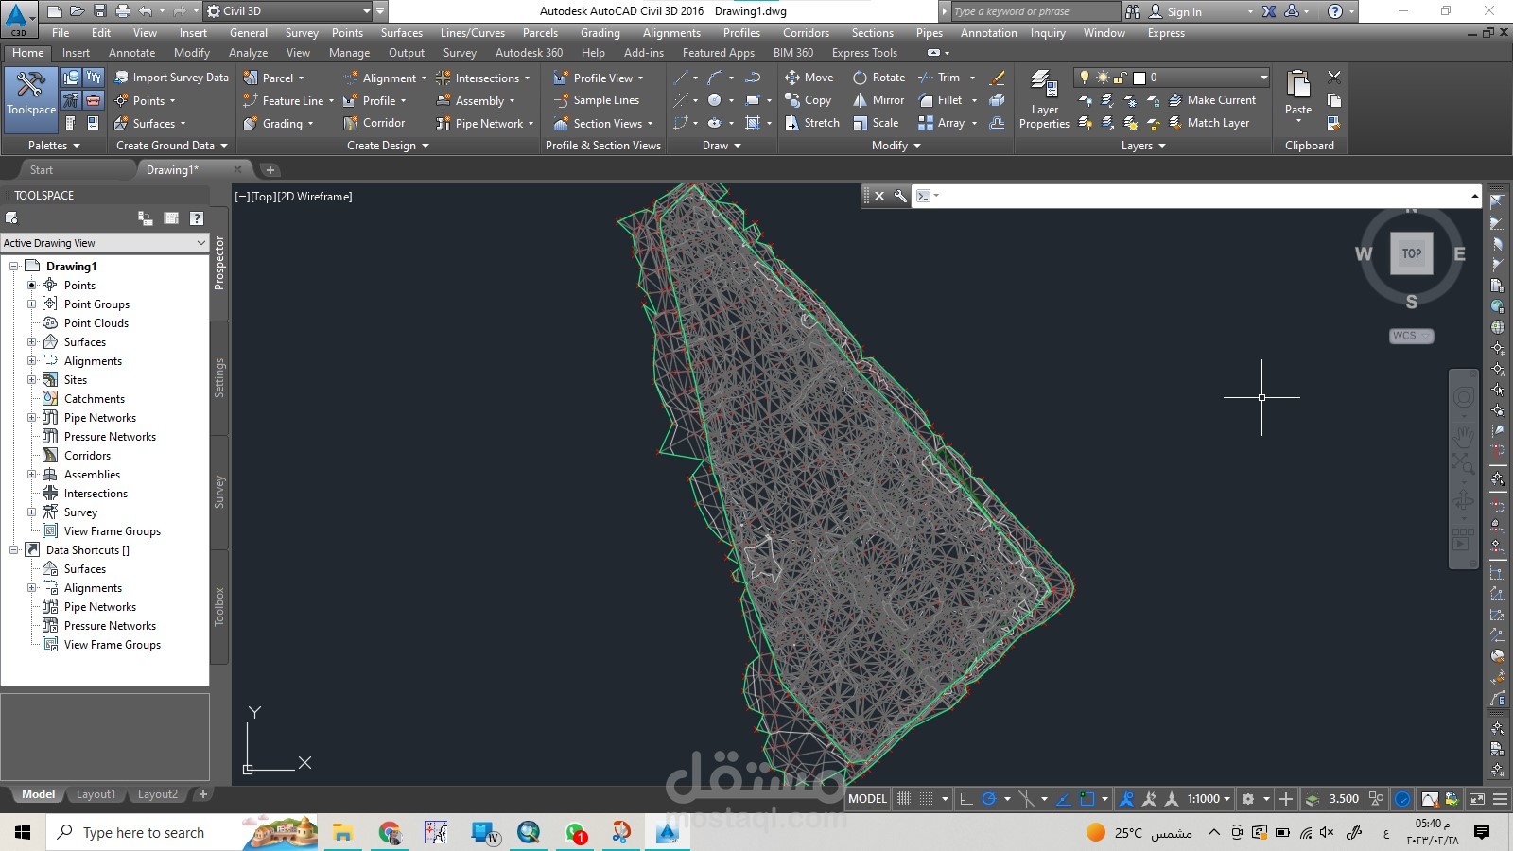Image resolution: width=1513 pixels, height=851 pixels.
Task: Toggle grid display in status bar
Action: (x=904, y=799)
